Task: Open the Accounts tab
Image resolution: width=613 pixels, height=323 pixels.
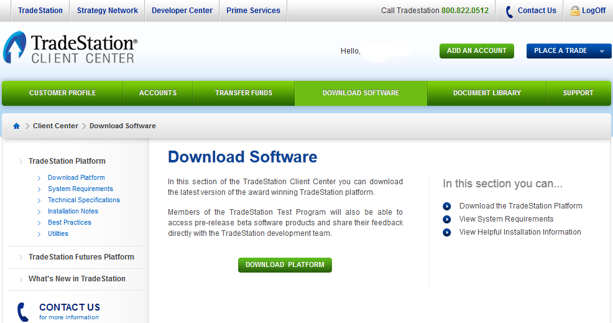Action: coord(158,93)
